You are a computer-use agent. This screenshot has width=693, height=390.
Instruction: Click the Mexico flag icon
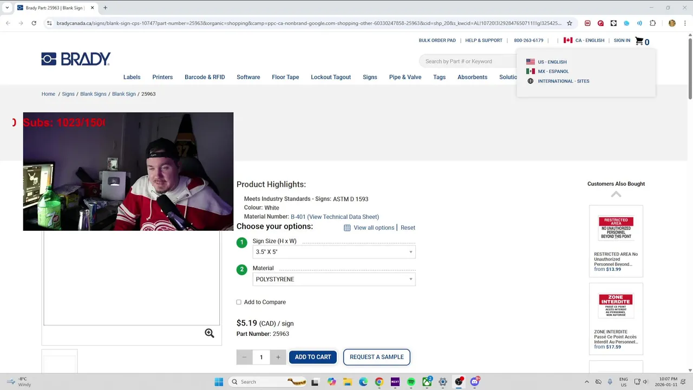click(x=531, y=71)
